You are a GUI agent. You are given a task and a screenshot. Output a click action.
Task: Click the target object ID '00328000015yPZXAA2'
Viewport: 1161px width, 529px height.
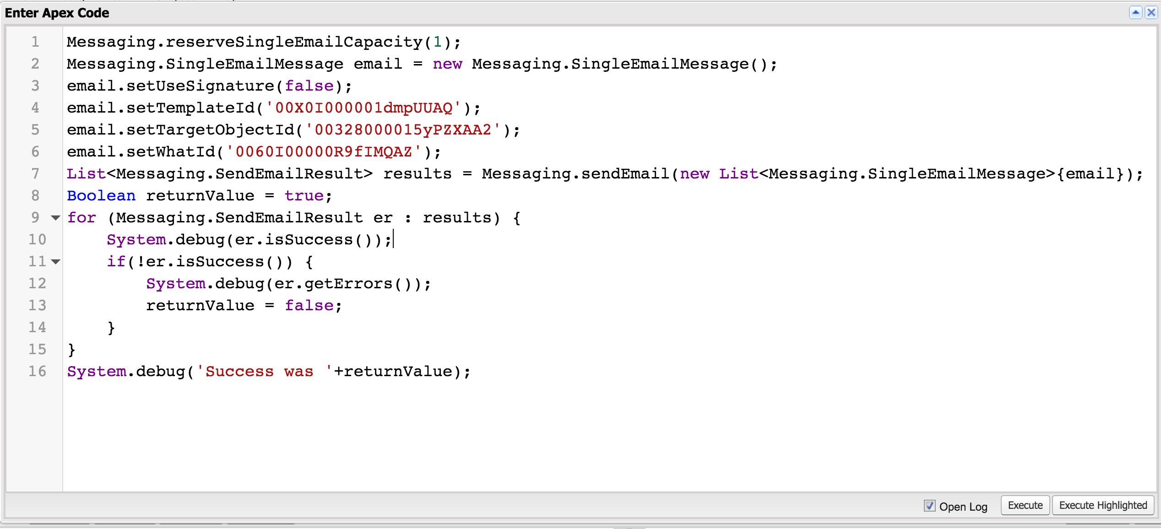(x=403, y=130)
